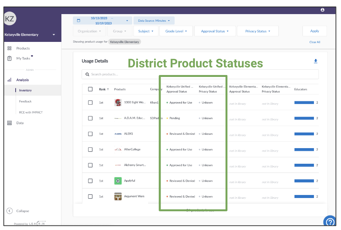Click Kelseyville Elementary Privacy Status column header
This screenshot has width=341, height=230.
click(x=276, y=89)
